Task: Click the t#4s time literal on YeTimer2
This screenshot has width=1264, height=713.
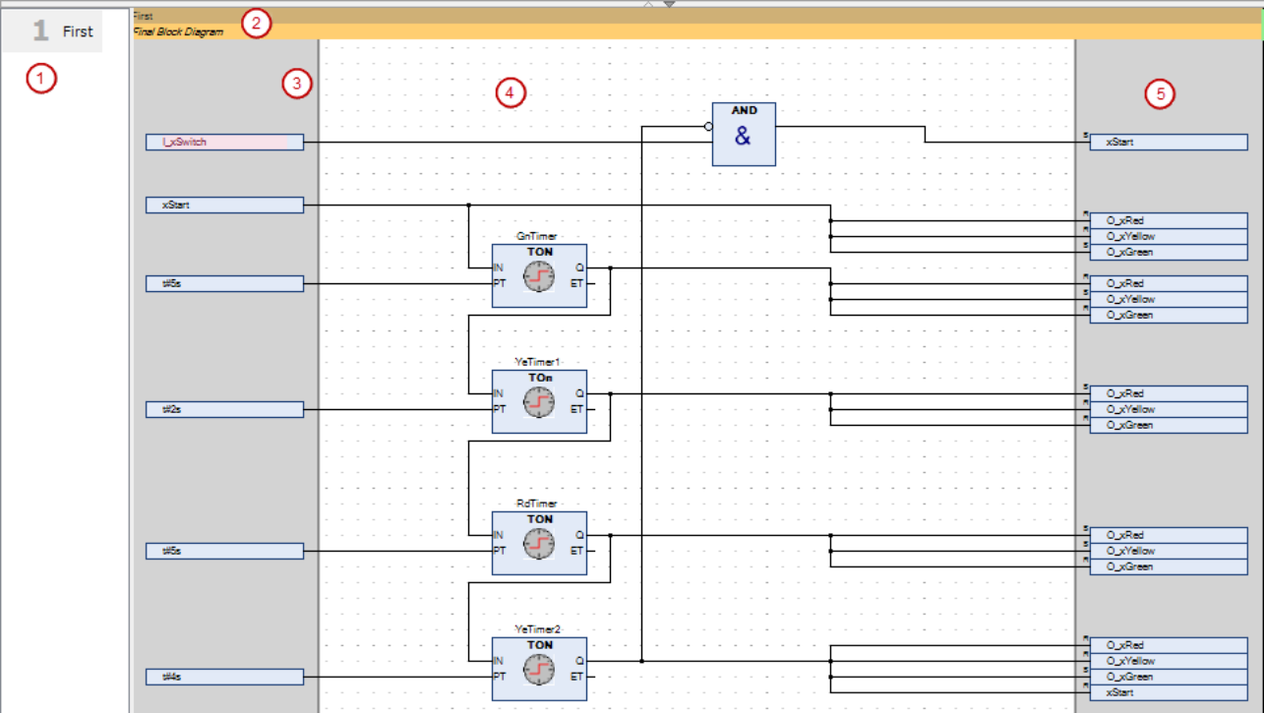Action: coord(224,677)
